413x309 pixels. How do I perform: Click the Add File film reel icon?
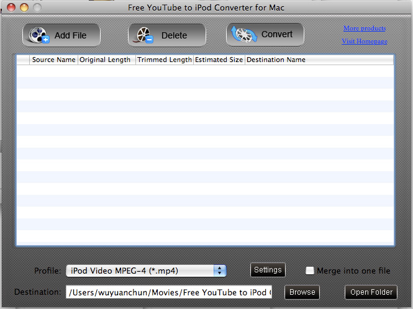coord(39,35)
